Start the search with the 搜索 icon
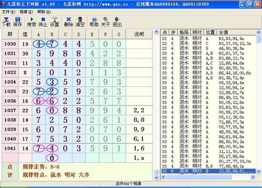The height and width of the screenshot is (188, 262). (x=31, y=22)
